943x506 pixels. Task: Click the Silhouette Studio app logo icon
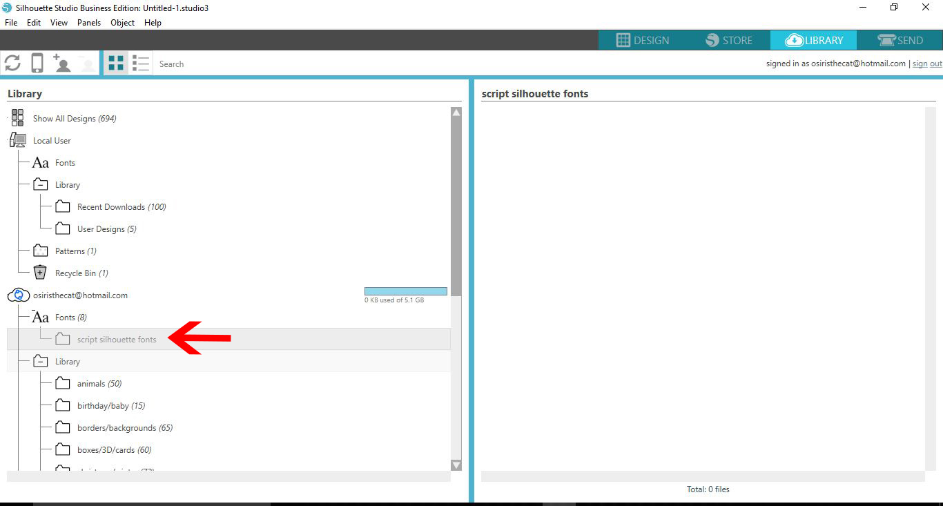click(x=7, y=8)
